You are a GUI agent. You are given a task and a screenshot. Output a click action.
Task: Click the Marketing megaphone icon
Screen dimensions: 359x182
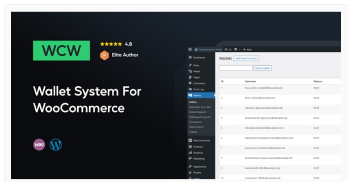pyautogui.click(x=190, y=158)
